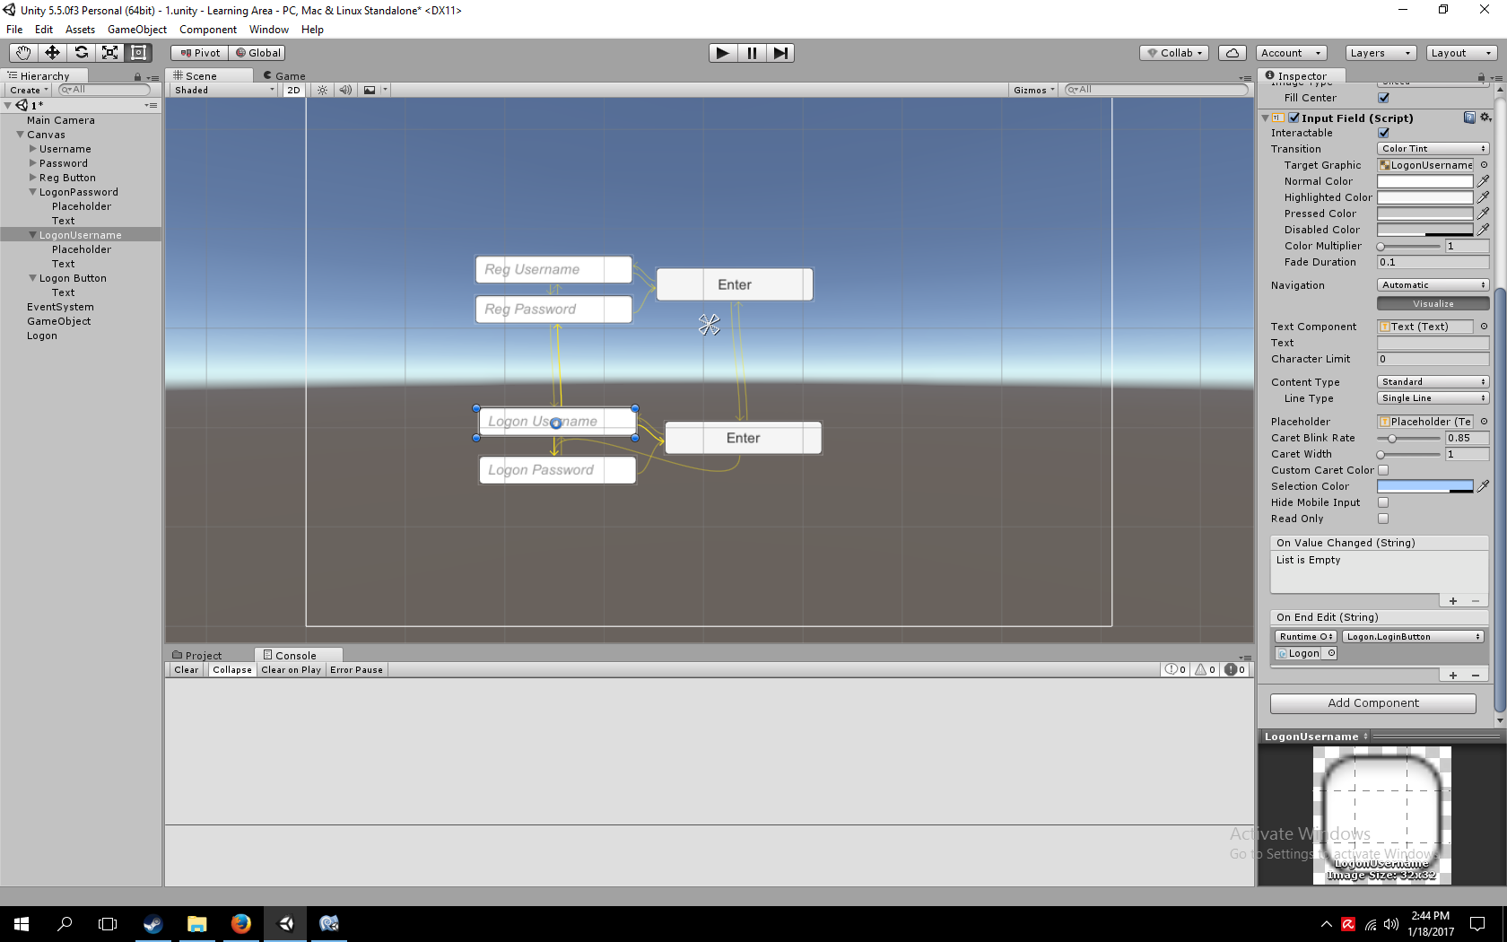The image size is (1507, 942).
Task: Pick Normal Color with eyedropper
Action: 1484,181
